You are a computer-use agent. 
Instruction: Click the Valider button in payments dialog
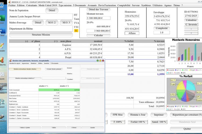(54, 128)
